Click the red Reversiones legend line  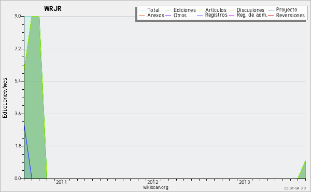tap(271, 15)
